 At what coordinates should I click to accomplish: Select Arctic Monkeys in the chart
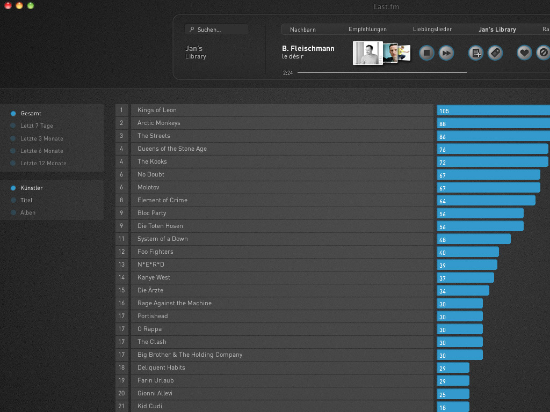point(282,123)
